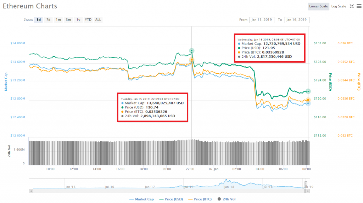Click the navigator range handle near Jan '19
This screenshot has height=203, width=363.
click(x=306, y=184)
